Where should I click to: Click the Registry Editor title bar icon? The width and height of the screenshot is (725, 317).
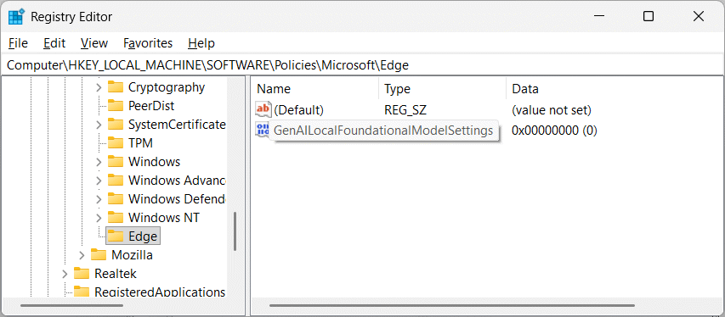[17, 17]
